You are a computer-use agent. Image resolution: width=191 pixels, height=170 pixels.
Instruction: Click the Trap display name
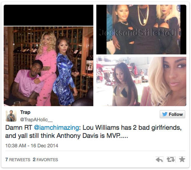[25, 112]
